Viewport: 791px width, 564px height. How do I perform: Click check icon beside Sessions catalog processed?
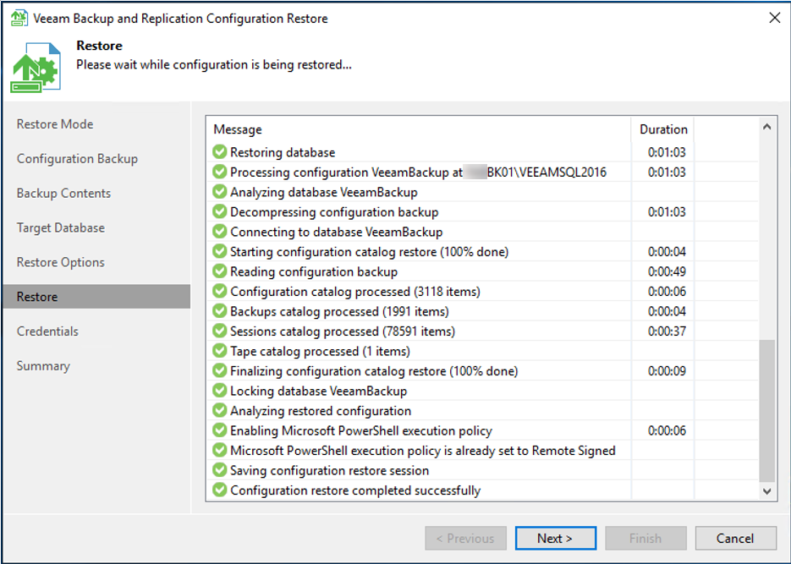(219, 331)
